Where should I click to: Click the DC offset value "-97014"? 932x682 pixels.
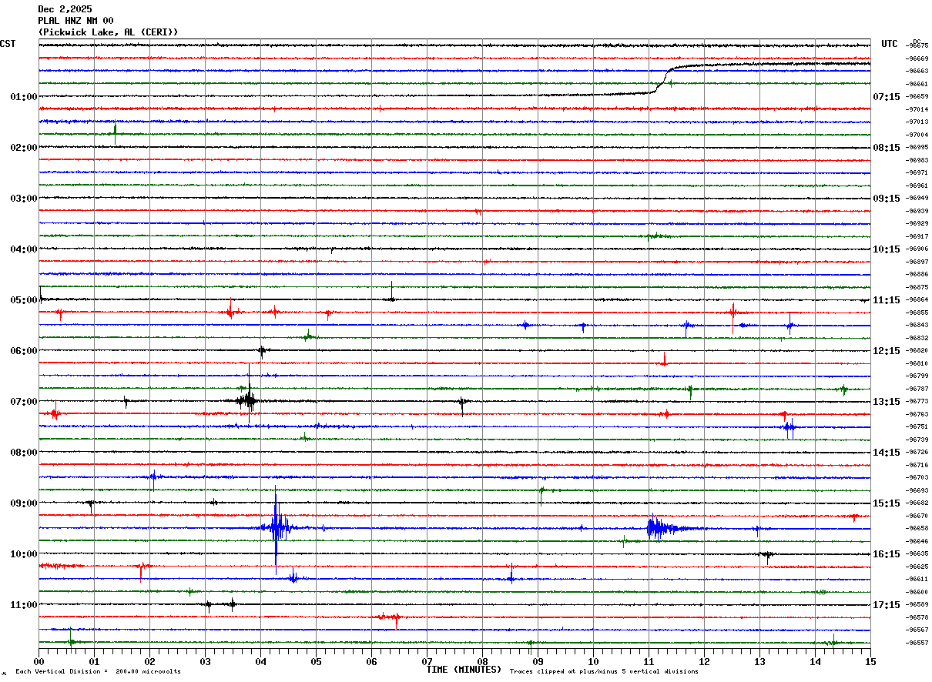coord(917,109)
